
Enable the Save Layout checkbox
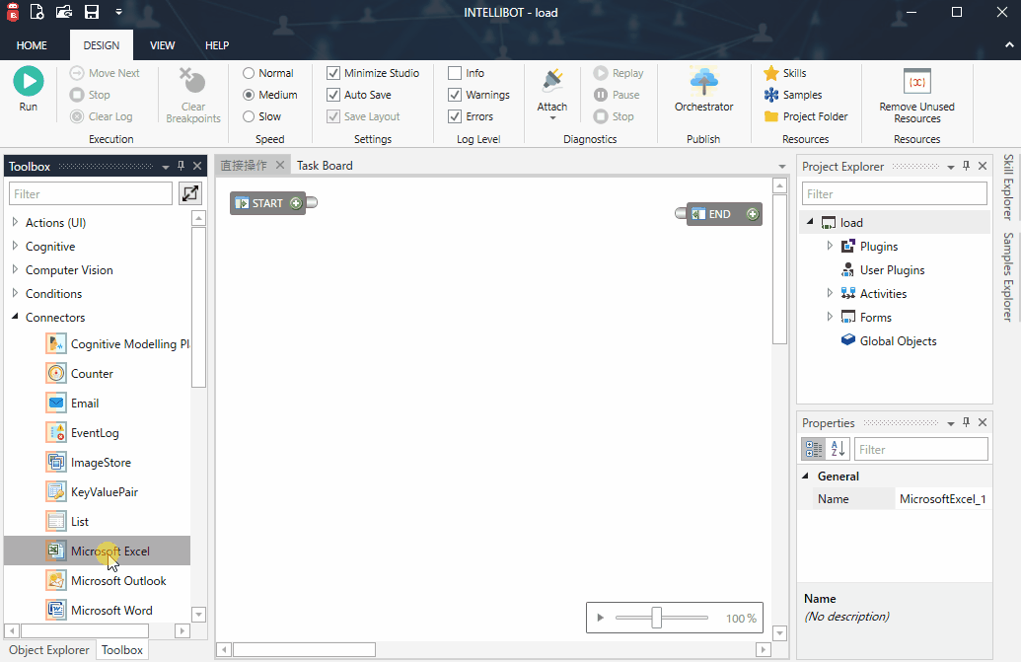[x=333, y=115]
